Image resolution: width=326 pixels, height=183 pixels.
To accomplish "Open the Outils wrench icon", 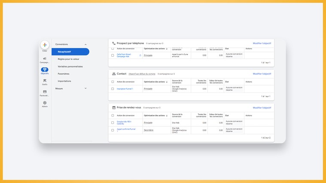I will 45,81.
